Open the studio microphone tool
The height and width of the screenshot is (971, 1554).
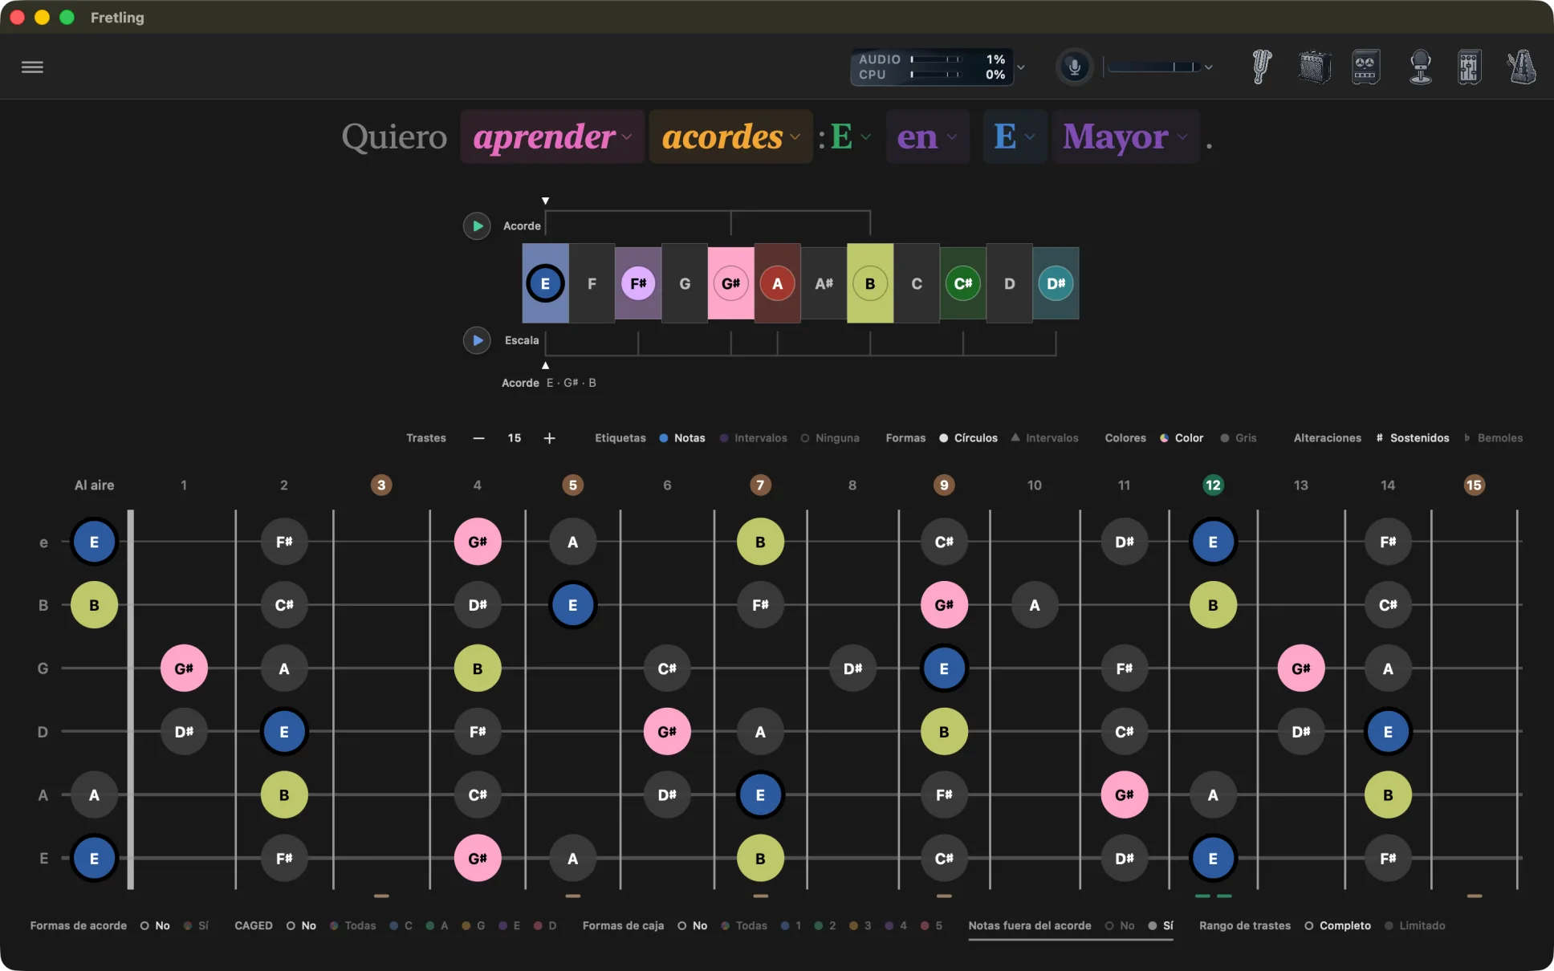(x=1421, y=67)
